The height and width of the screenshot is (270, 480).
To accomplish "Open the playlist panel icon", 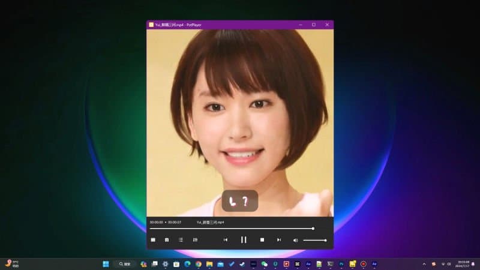I will tap(181, 240).
